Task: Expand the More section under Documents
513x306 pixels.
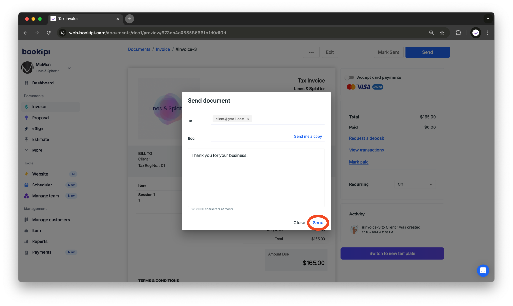Action: [37, 150]
